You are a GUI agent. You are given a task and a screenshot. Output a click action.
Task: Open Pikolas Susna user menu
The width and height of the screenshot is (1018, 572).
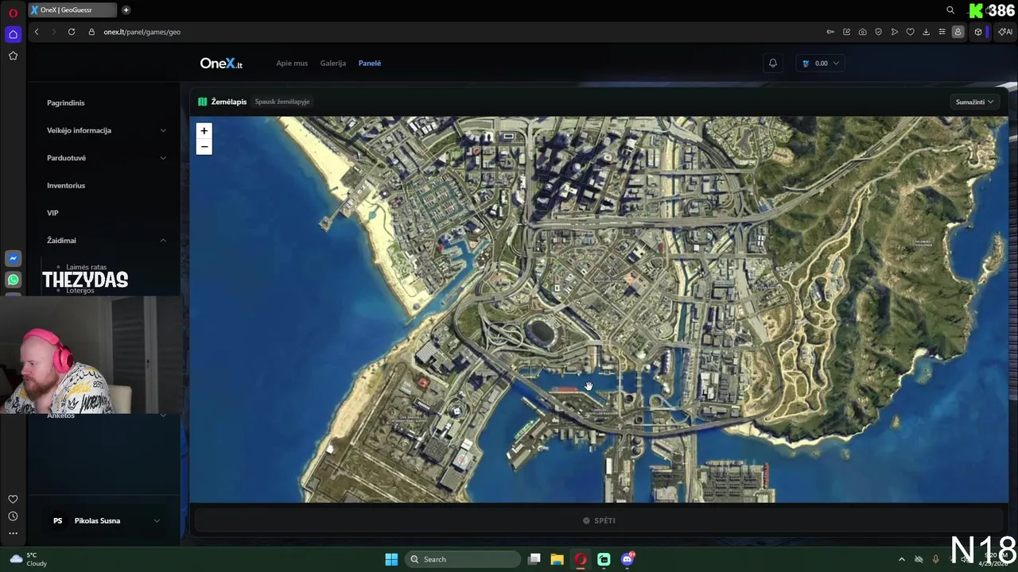click(106, 520)
